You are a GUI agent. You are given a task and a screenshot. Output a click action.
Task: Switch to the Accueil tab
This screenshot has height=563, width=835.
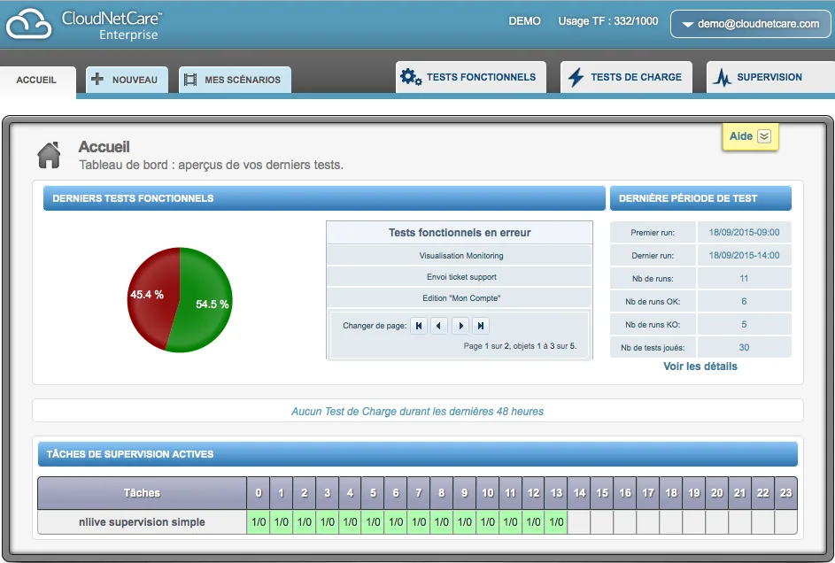tap(36, 80)
